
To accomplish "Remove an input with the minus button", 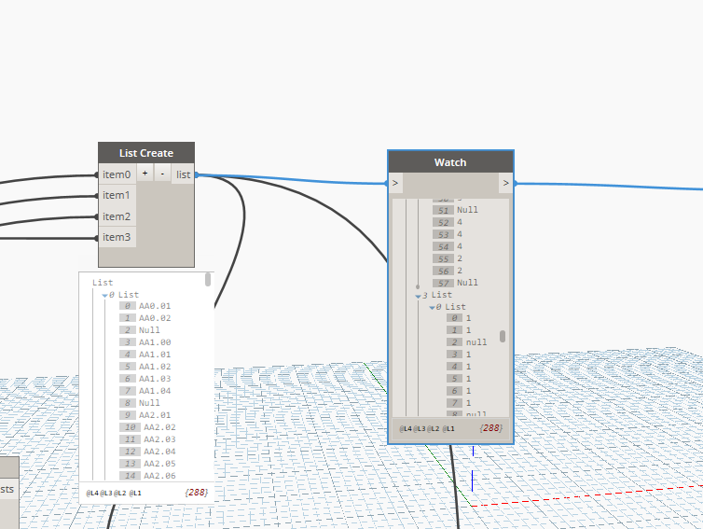I will [162, 174].
